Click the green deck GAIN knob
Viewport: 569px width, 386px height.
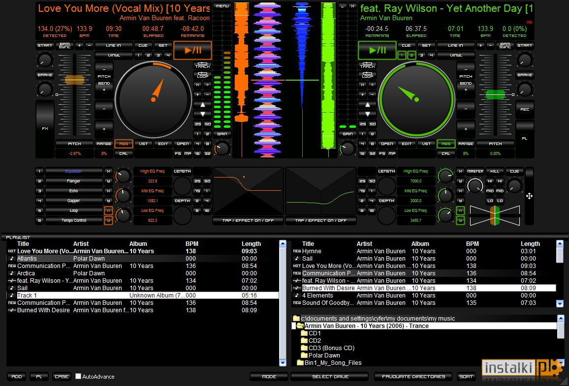(348, 148)
